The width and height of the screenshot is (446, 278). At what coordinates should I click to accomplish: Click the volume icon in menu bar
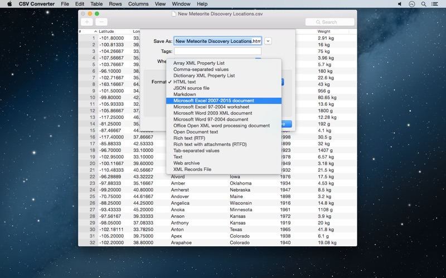[x=400, y=4]
